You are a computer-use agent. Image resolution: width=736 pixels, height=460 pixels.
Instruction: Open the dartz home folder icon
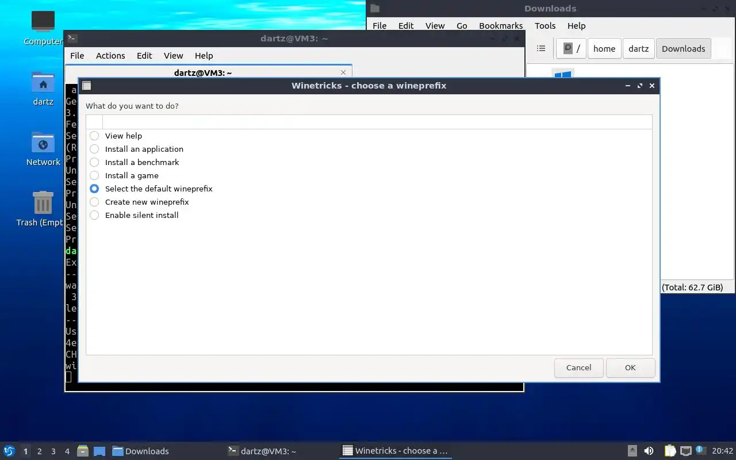pos(43,88)
